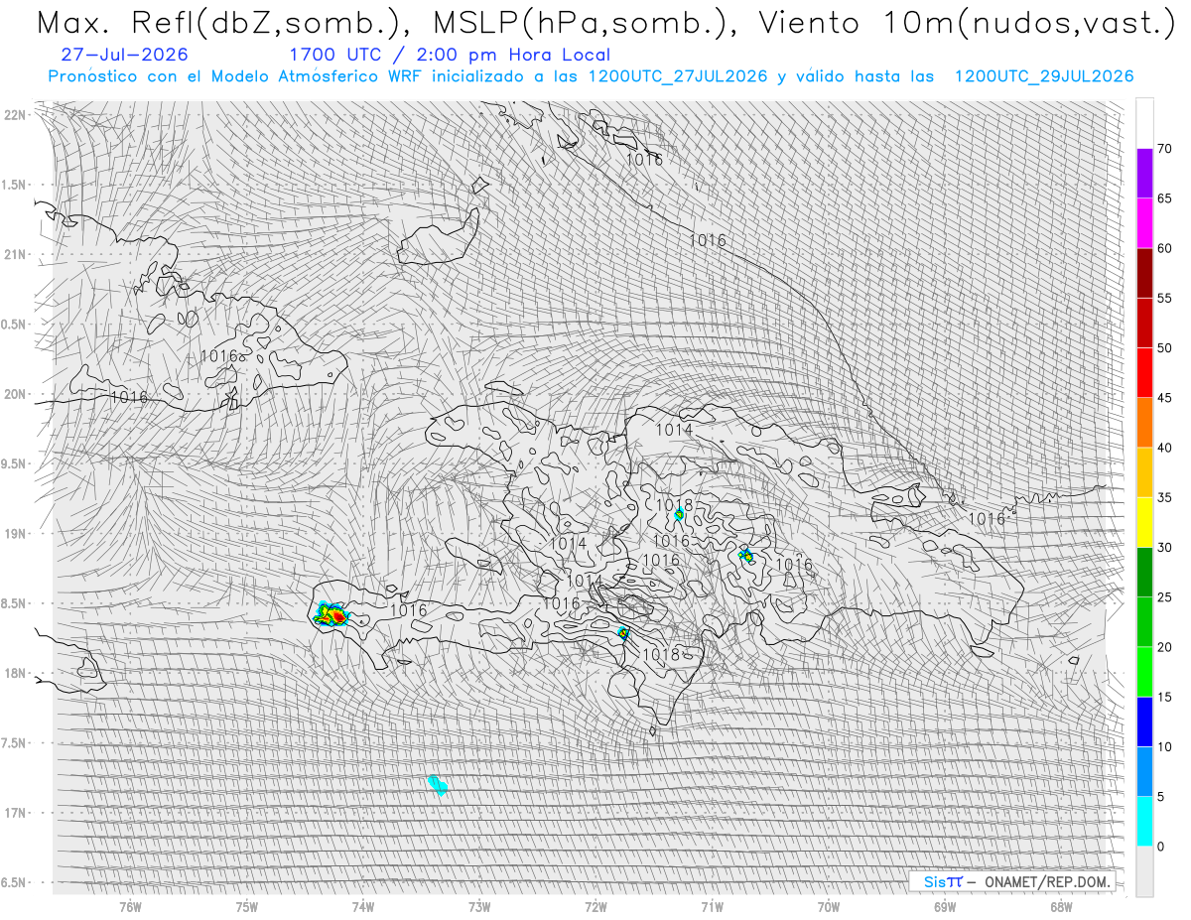1191x920 pixels.
Task: Click the '20N' latitude axis label
Action: click(x=15, y=395)
